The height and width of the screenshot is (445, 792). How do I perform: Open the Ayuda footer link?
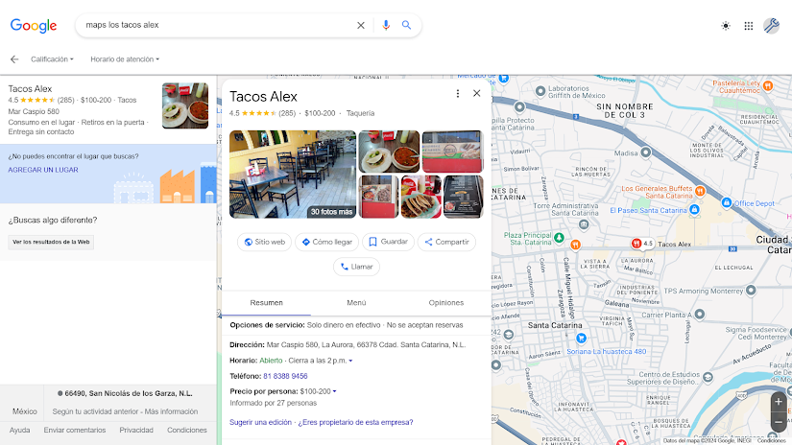20,431
